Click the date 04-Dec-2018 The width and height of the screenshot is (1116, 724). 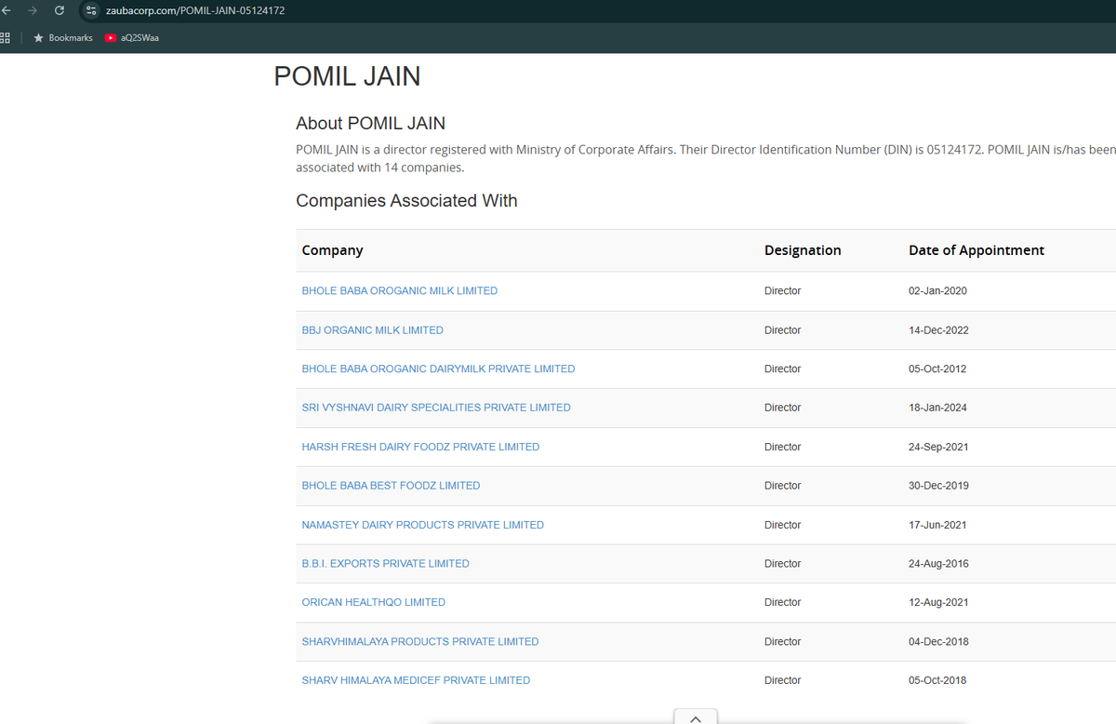(938, 641)
